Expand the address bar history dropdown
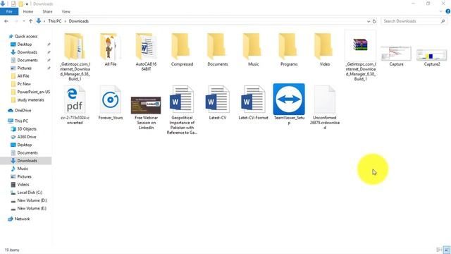 (368, 21)
